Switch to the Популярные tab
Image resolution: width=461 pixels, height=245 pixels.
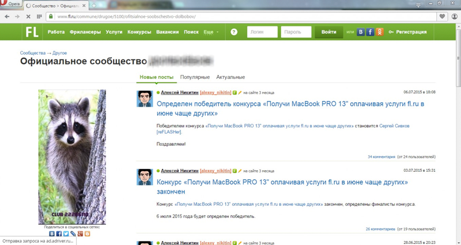click(194, 77)
